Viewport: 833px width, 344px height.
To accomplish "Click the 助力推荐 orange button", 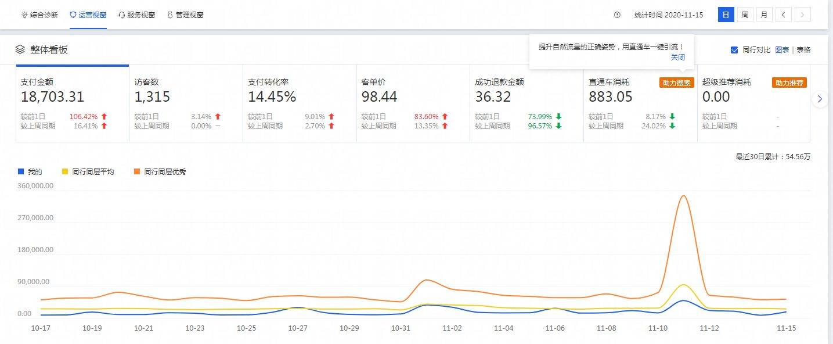I will point(789,83).
